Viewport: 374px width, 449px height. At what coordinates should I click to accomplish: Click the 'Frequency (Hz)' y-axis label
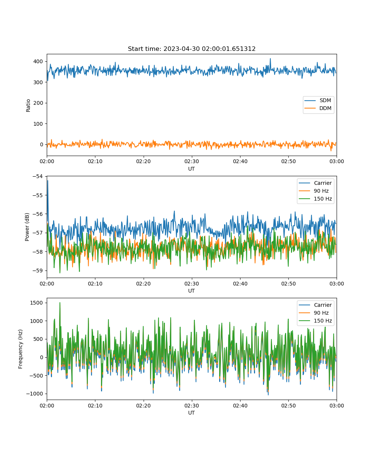tap(21, 349)
